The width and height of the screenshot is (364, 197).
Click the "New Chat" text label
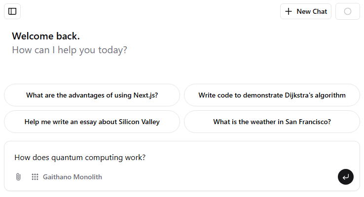click(312, 11)
